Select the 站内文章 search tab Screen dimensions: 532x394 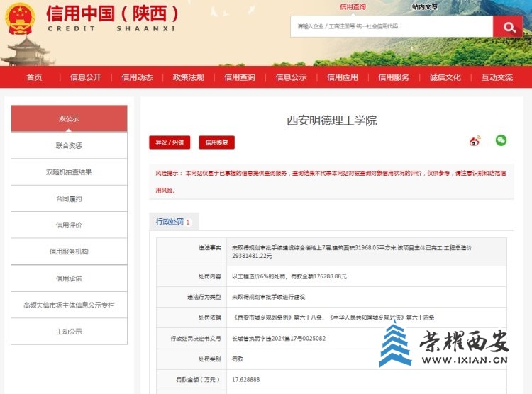click(425, 7)
